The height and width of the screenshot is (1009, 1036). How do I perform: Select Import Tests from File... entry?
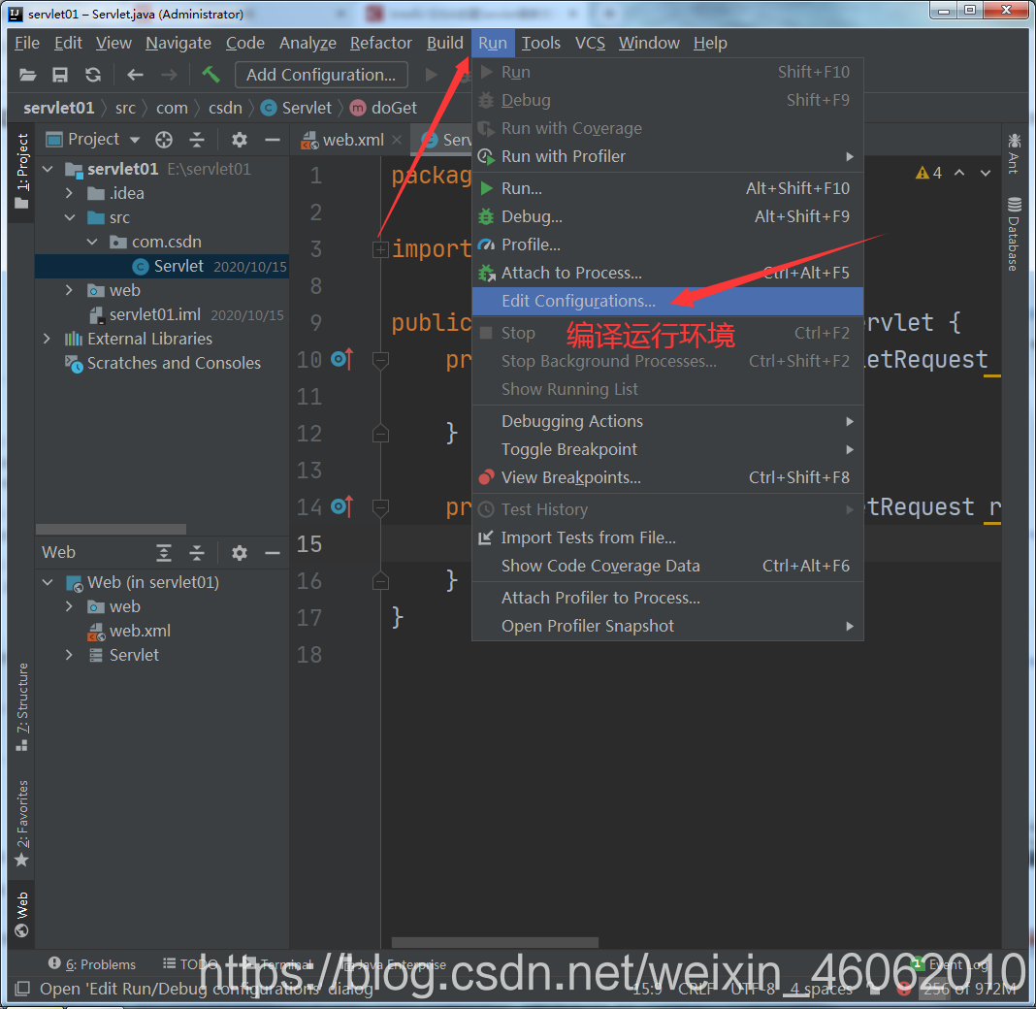[x=667, y=537]
